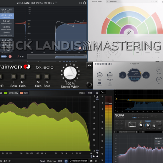Toggle S Solo button in bx_solo
This screenshot has height=163, width=163.
click(x=47, y=76)
